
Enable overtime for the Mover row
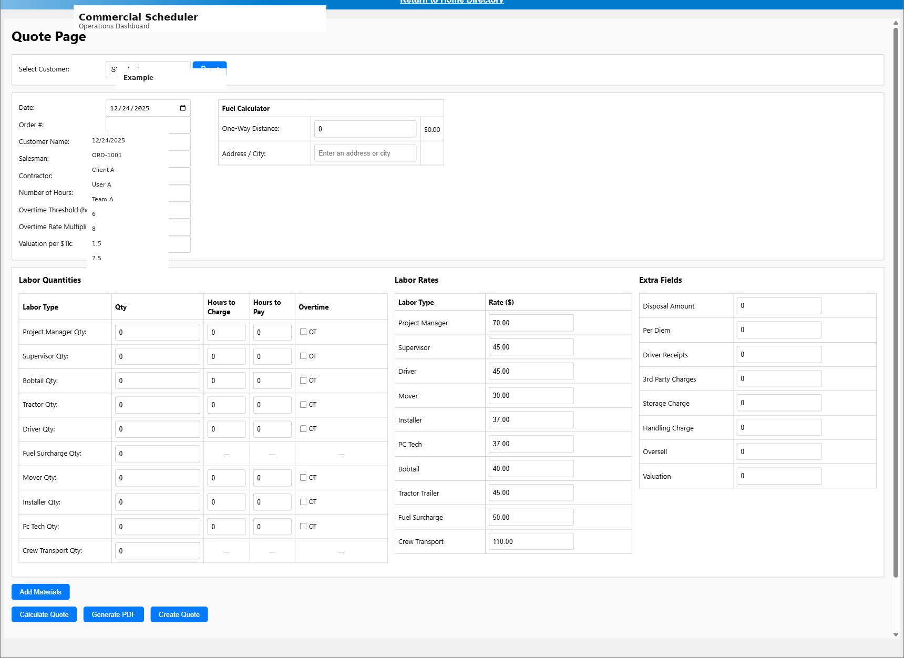pyautogui.click(x=303, y=477)
